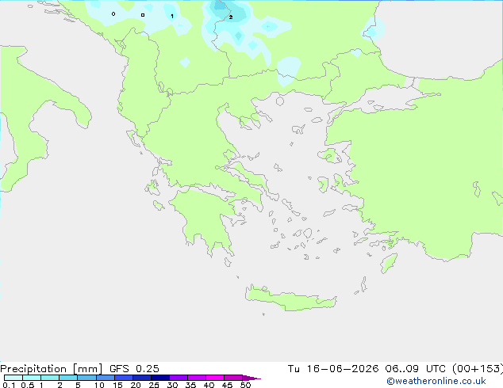Click the '25' legend scale label
Screen dimensions: 503x388
coord(154,385)
